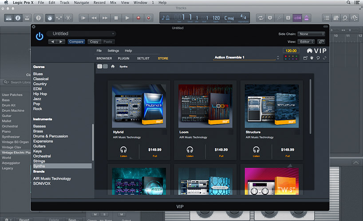Click the Paste button
363x221 pixels.
click(x=108, y=42)
